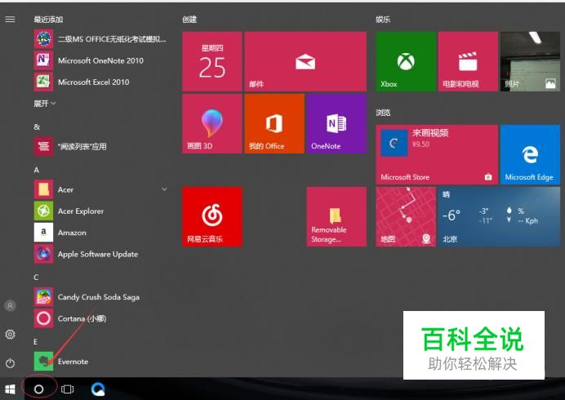
Task: Open the Movies & TV tile
Action: click(x=468, y=61)
